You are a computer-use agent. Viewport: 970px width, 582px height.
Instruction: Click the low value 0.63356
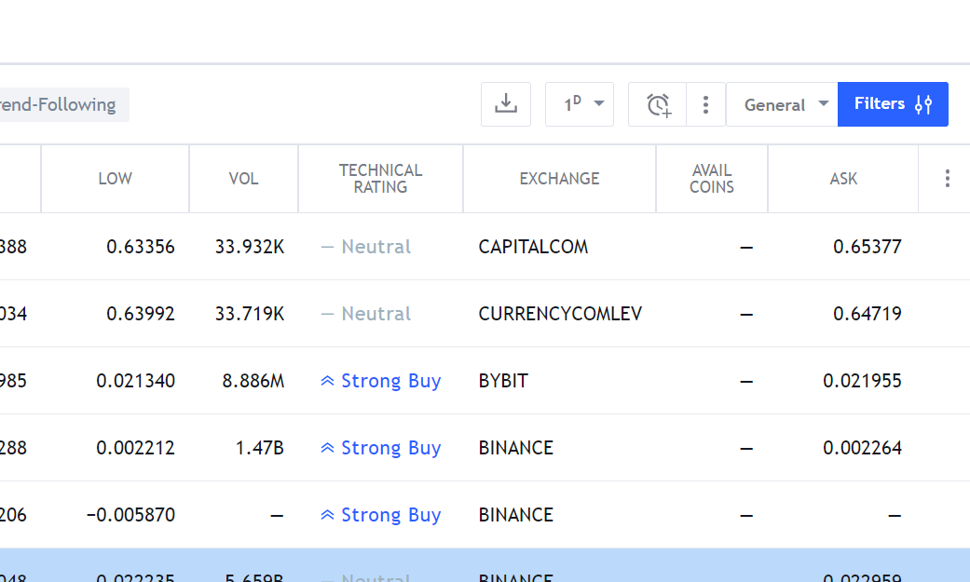[141, 247]
